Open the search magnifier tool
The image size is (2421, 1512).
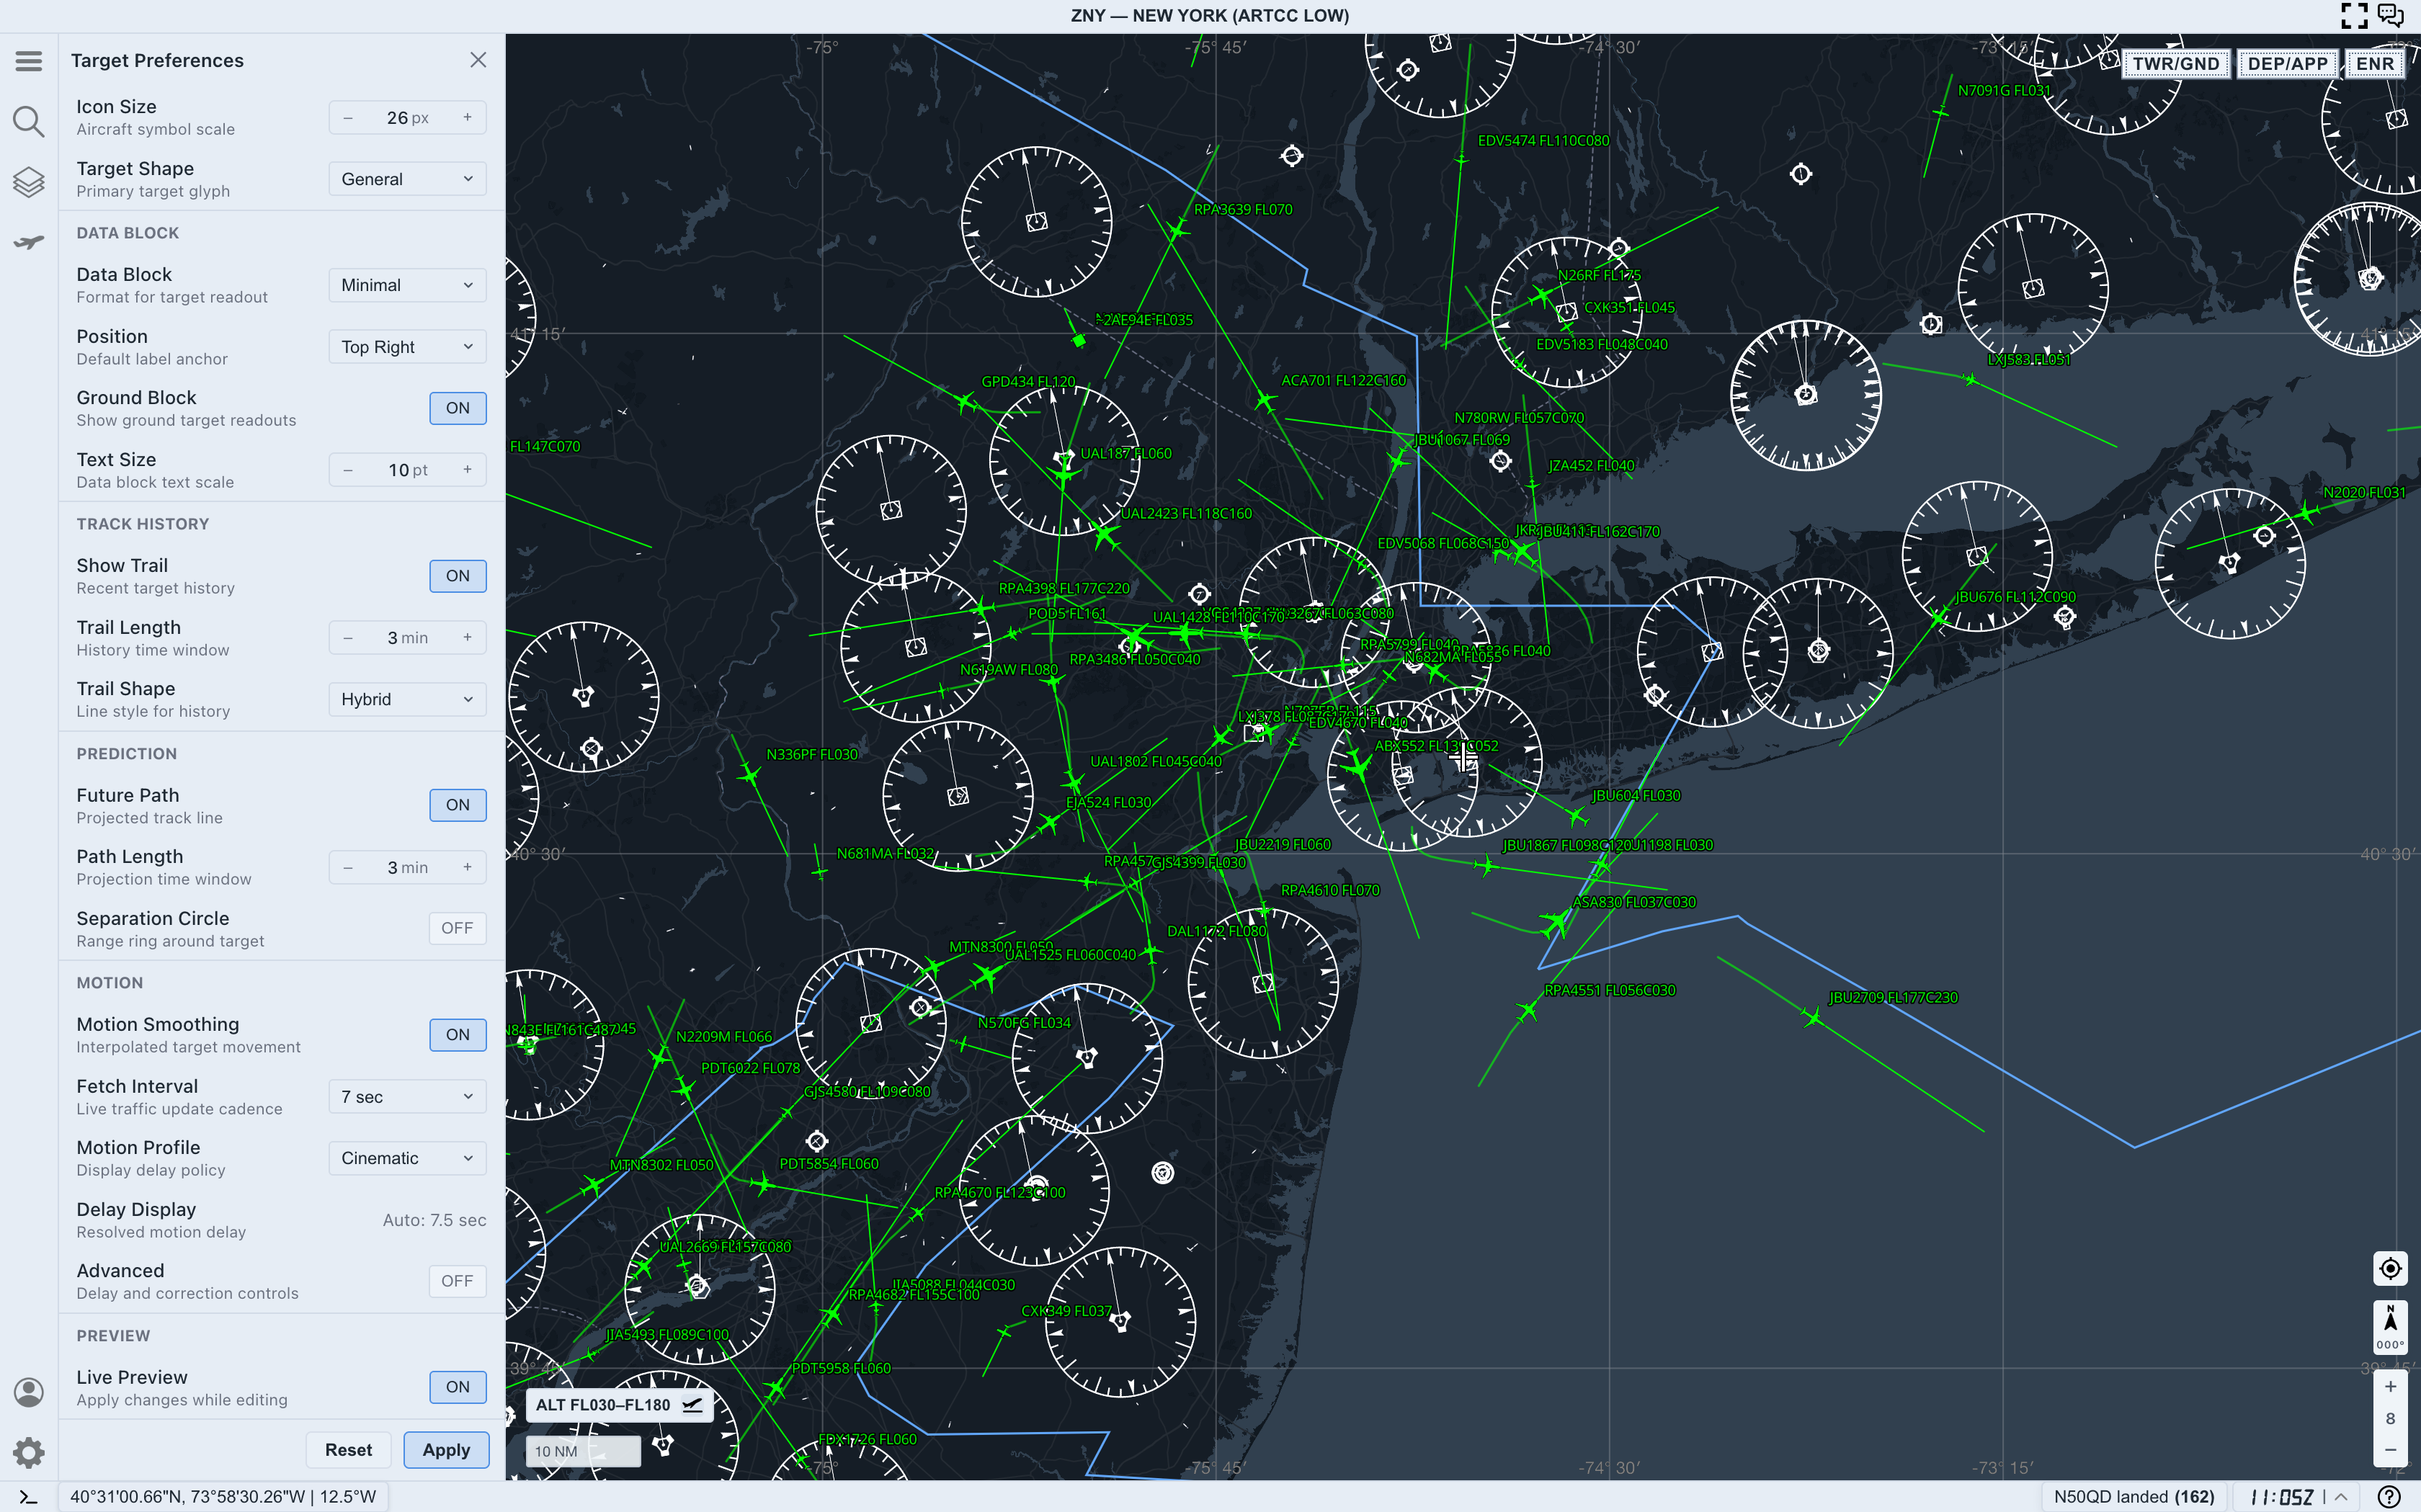coord(29,122)
